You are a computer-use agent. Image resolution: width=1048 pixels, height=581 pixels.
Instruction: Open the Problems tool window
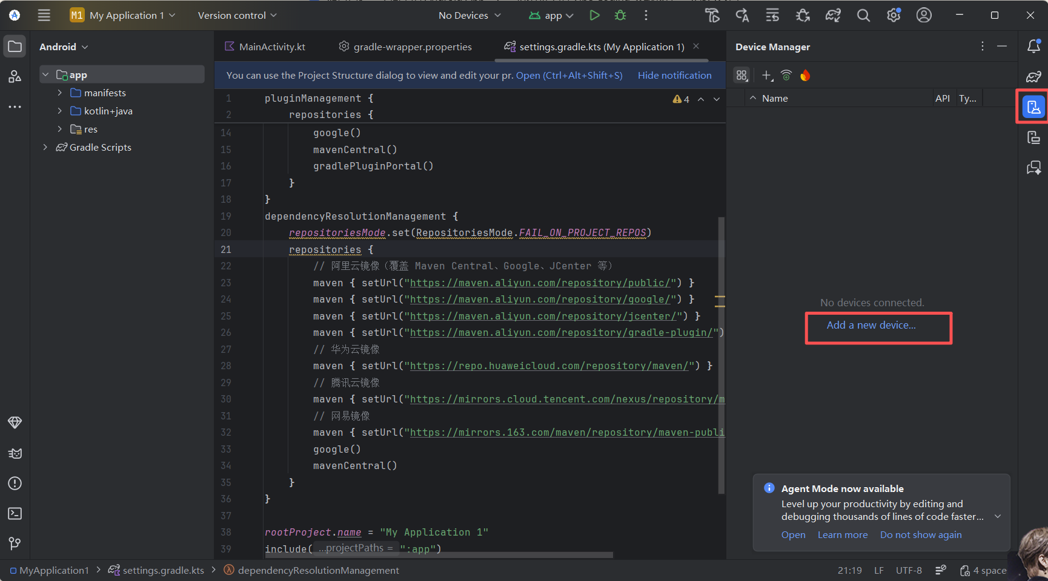(x=15, y=483)
